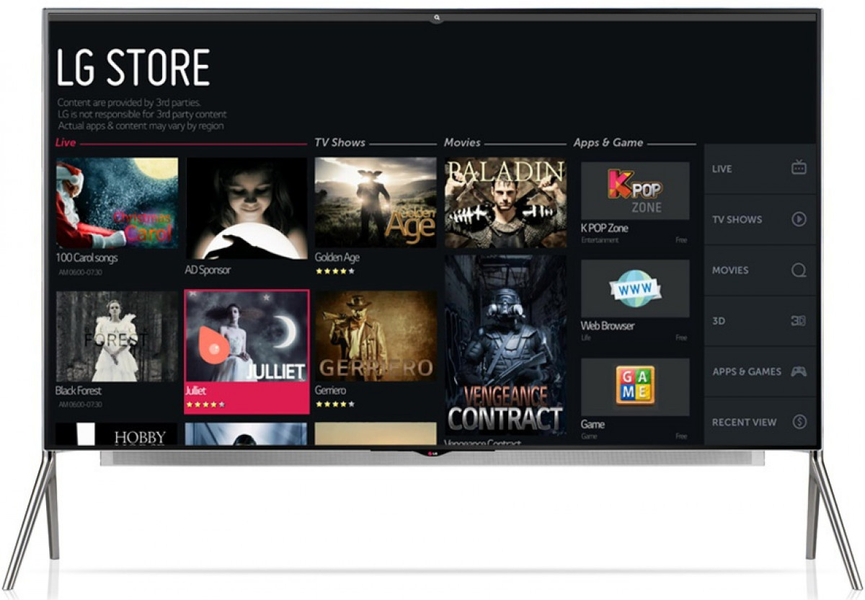Click the "K POP Zone" app name

tap(604, 228)
